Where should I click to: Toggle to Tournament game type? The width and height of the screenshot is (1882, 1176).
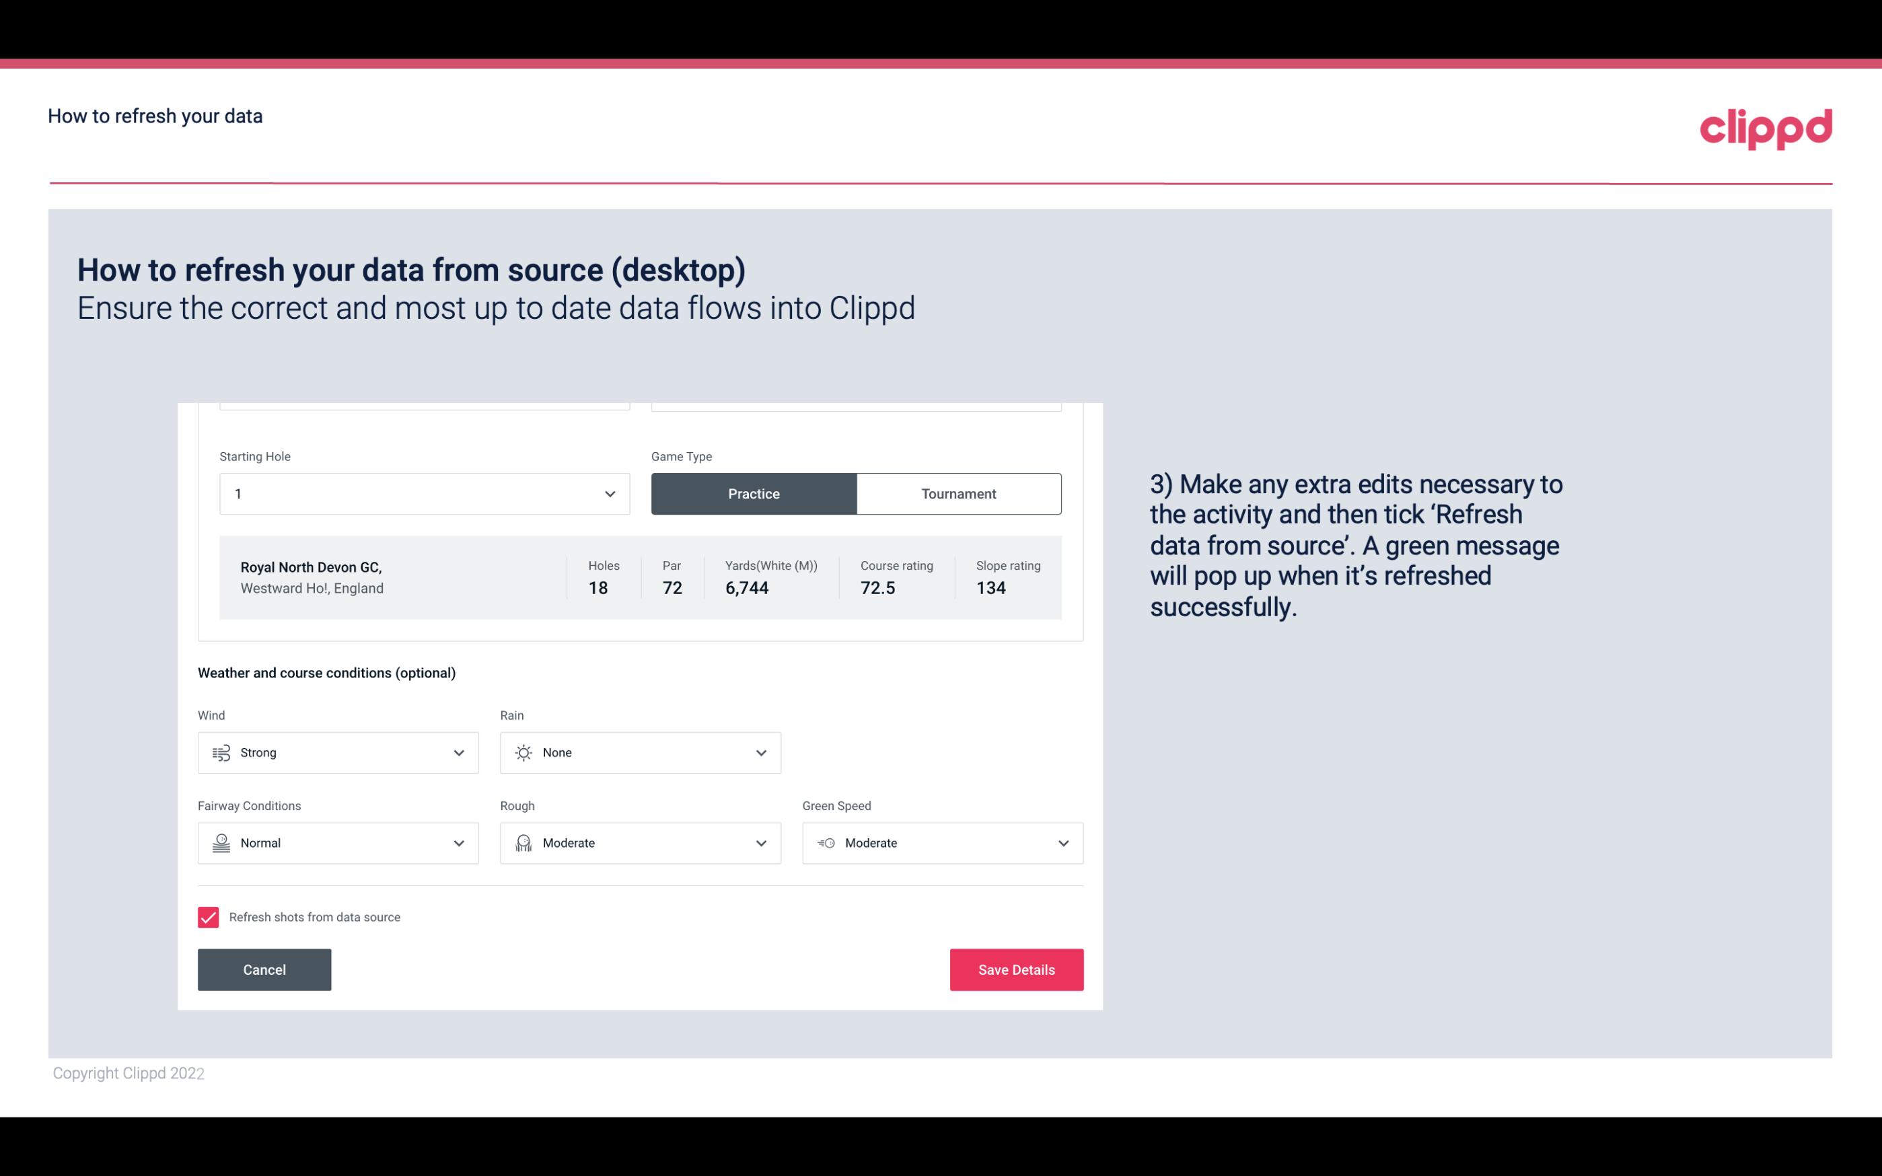coord(958,493)
